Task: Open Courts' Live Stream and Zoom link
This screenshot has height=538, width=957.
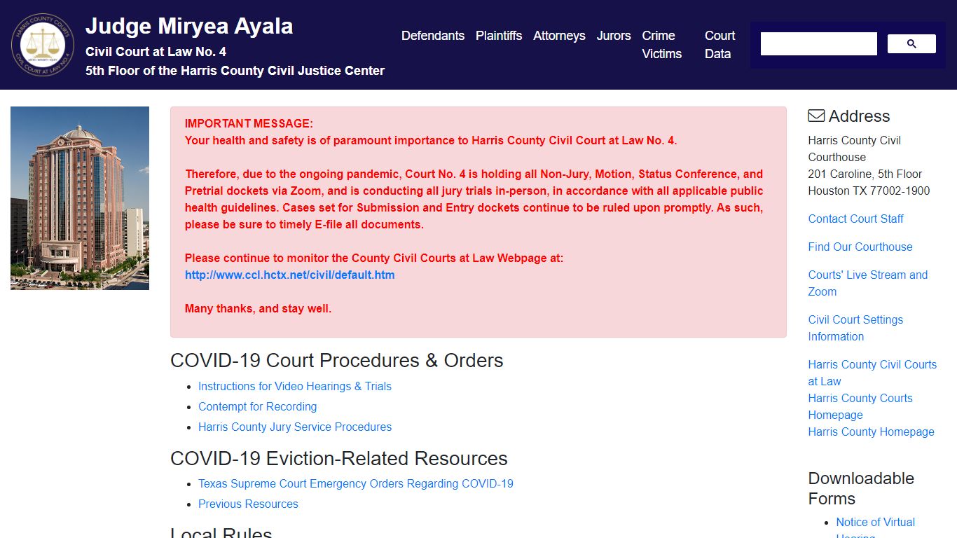Action: tap(868, 283)
